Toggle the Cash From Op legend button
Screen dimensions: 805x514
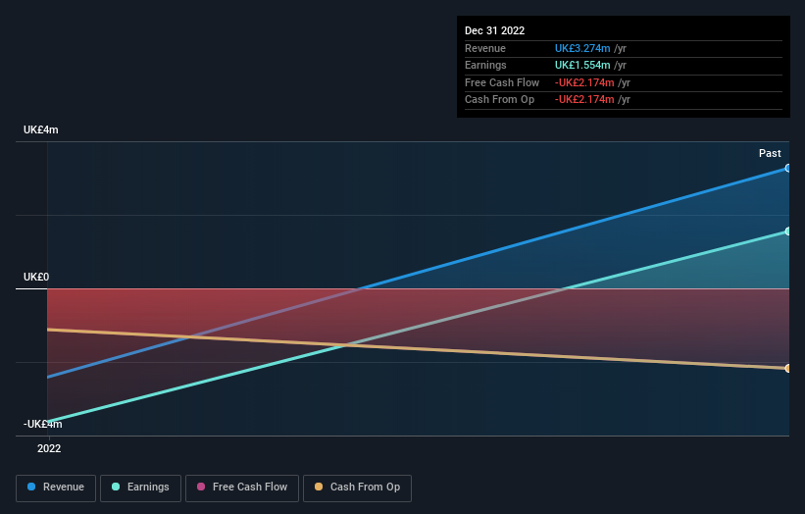(357, 488)
